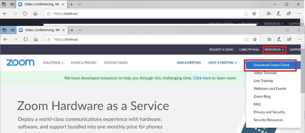Expand SOLUTIONS dropdown menu
Screen dimensions: 305x133
53,63
